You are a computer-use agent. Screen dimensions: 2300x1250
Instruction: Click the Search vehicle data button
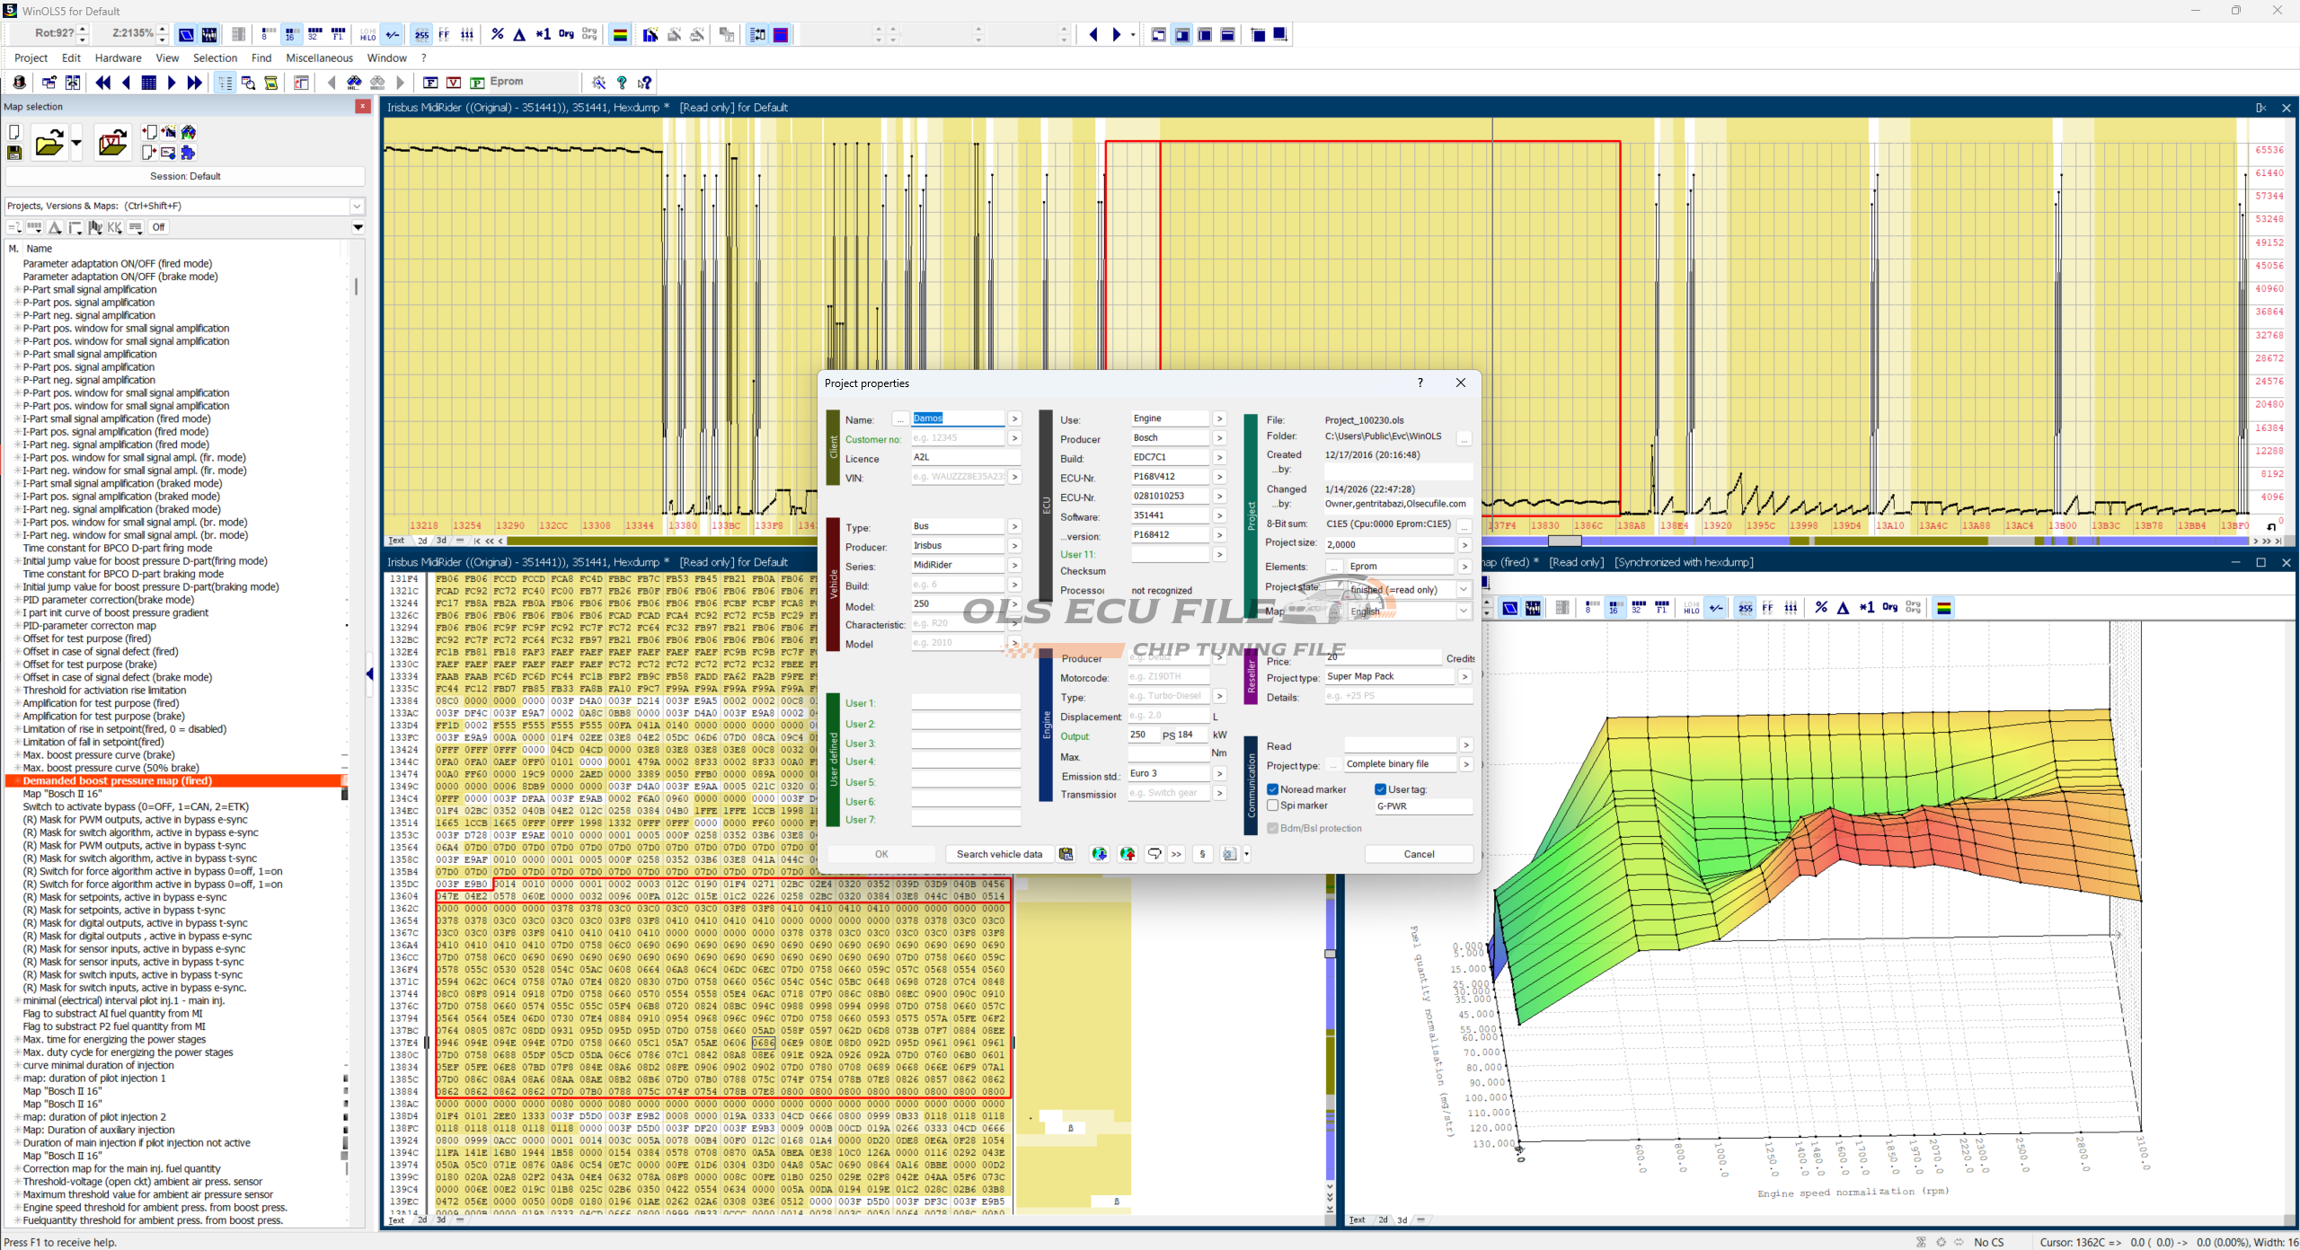tap(999, 854)
